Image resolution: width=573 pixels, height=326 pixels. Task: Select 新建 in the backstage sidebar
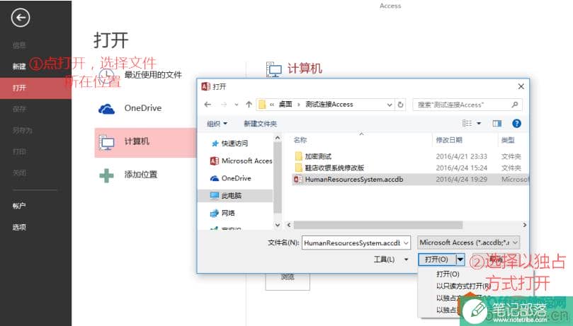click(x=19, y=66)
